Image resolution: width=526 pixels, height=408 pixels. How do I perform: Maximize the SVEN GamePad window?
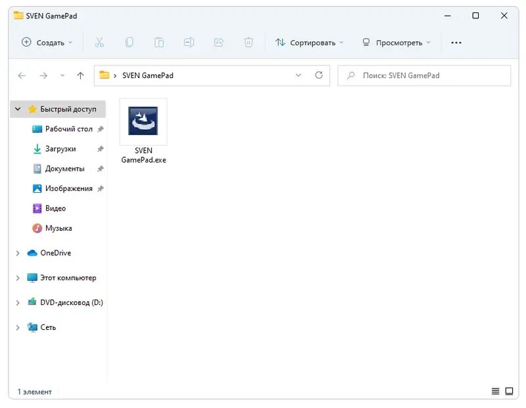475,16
